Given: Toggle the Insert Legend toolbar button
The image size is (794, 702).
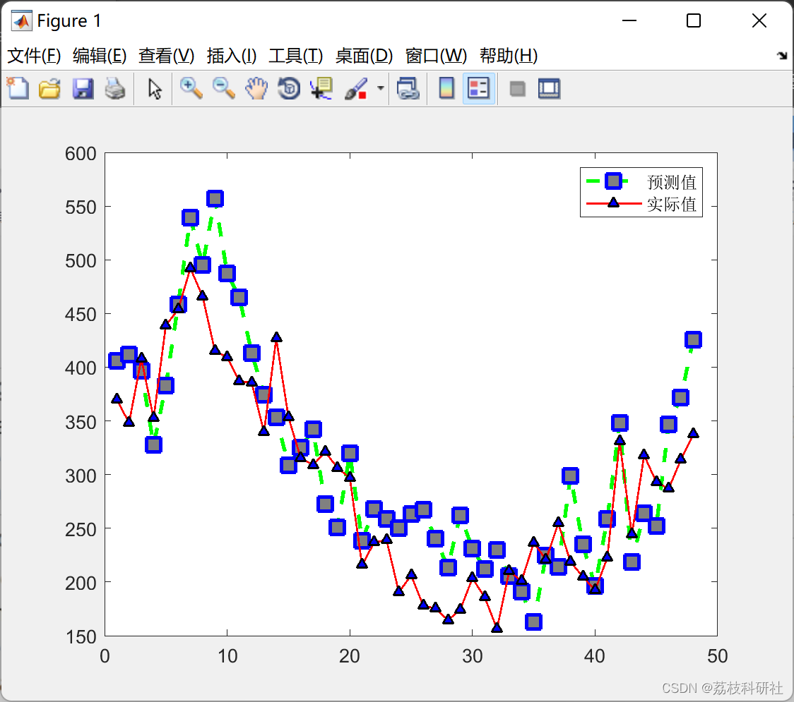Looking at the screenshot, I should [x=478, y=88].
